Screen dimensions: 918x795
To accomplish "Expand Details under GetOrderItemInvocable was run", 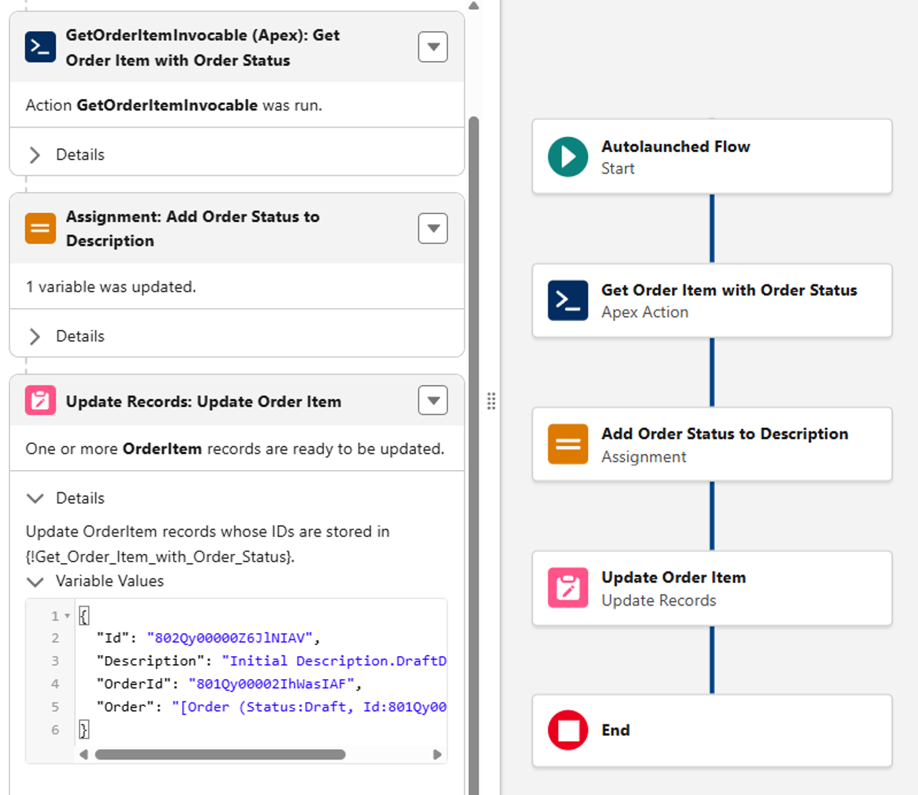I will [35, 155].
